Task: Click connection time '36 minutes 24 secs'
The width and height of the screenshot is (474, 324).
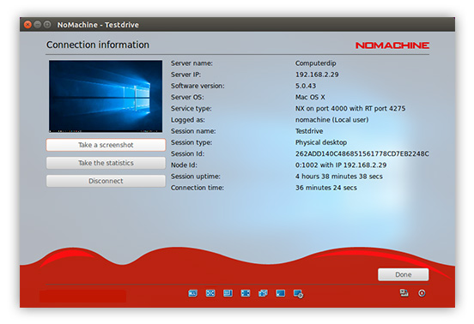Action: tap(326, 188)
